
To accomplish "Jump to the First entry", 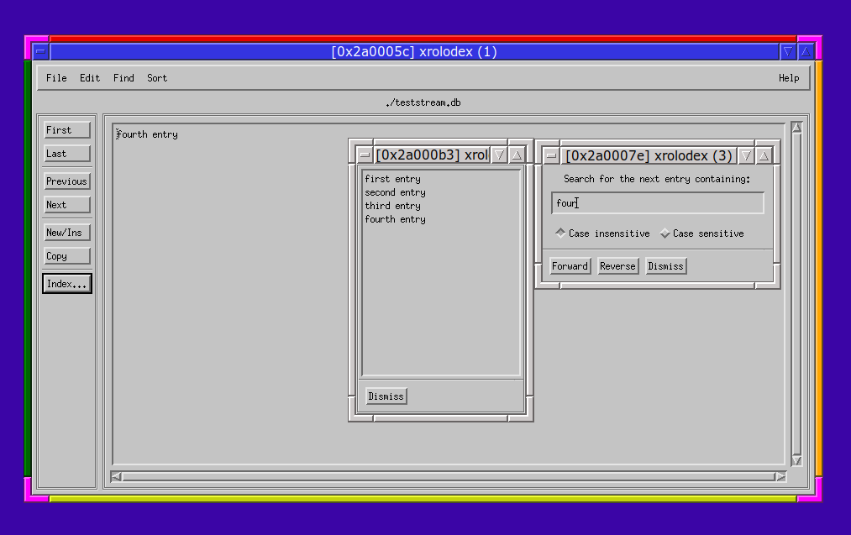I will pos(66,130).
